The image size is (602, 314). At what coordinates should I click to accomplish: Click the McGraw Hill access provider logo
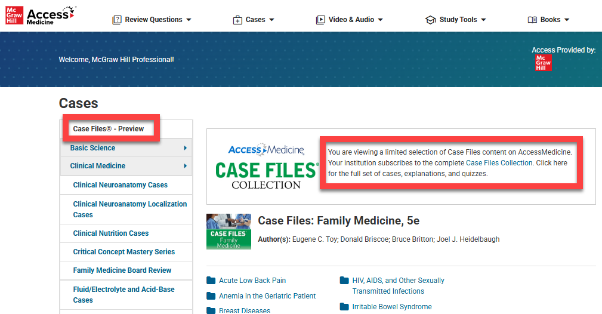[544, 63]
